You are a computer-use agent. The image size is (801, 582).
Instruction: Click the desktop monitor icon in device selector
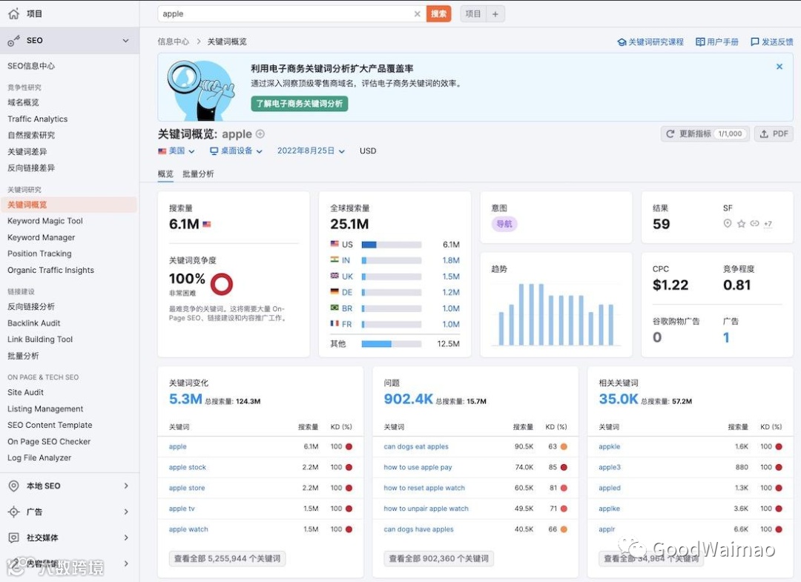coord(214,151)
